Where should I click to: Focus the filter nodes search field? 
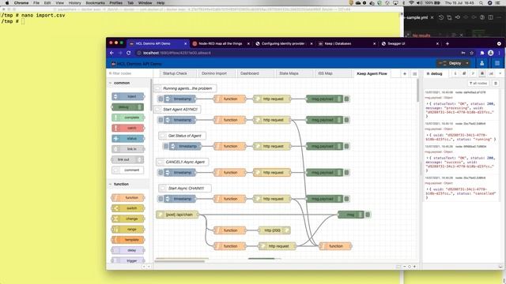click(129, 73)
